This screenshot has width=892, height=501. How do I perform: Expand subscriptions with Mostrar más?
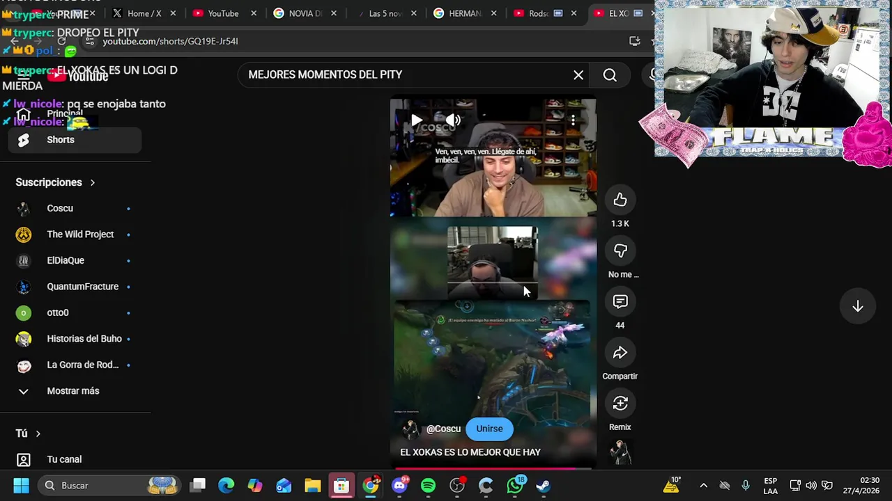(x=75, y=391)
